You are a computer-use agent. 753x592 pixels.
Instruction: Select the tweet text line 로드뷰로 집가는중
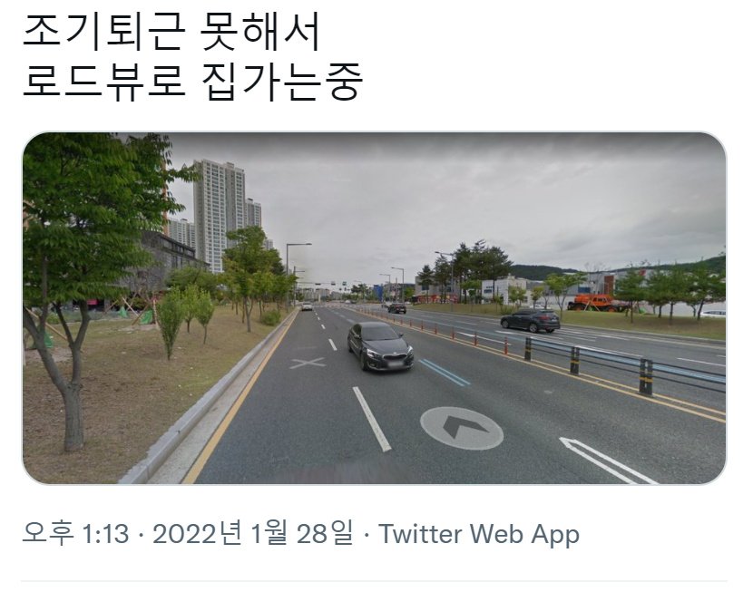pos(192,82)
